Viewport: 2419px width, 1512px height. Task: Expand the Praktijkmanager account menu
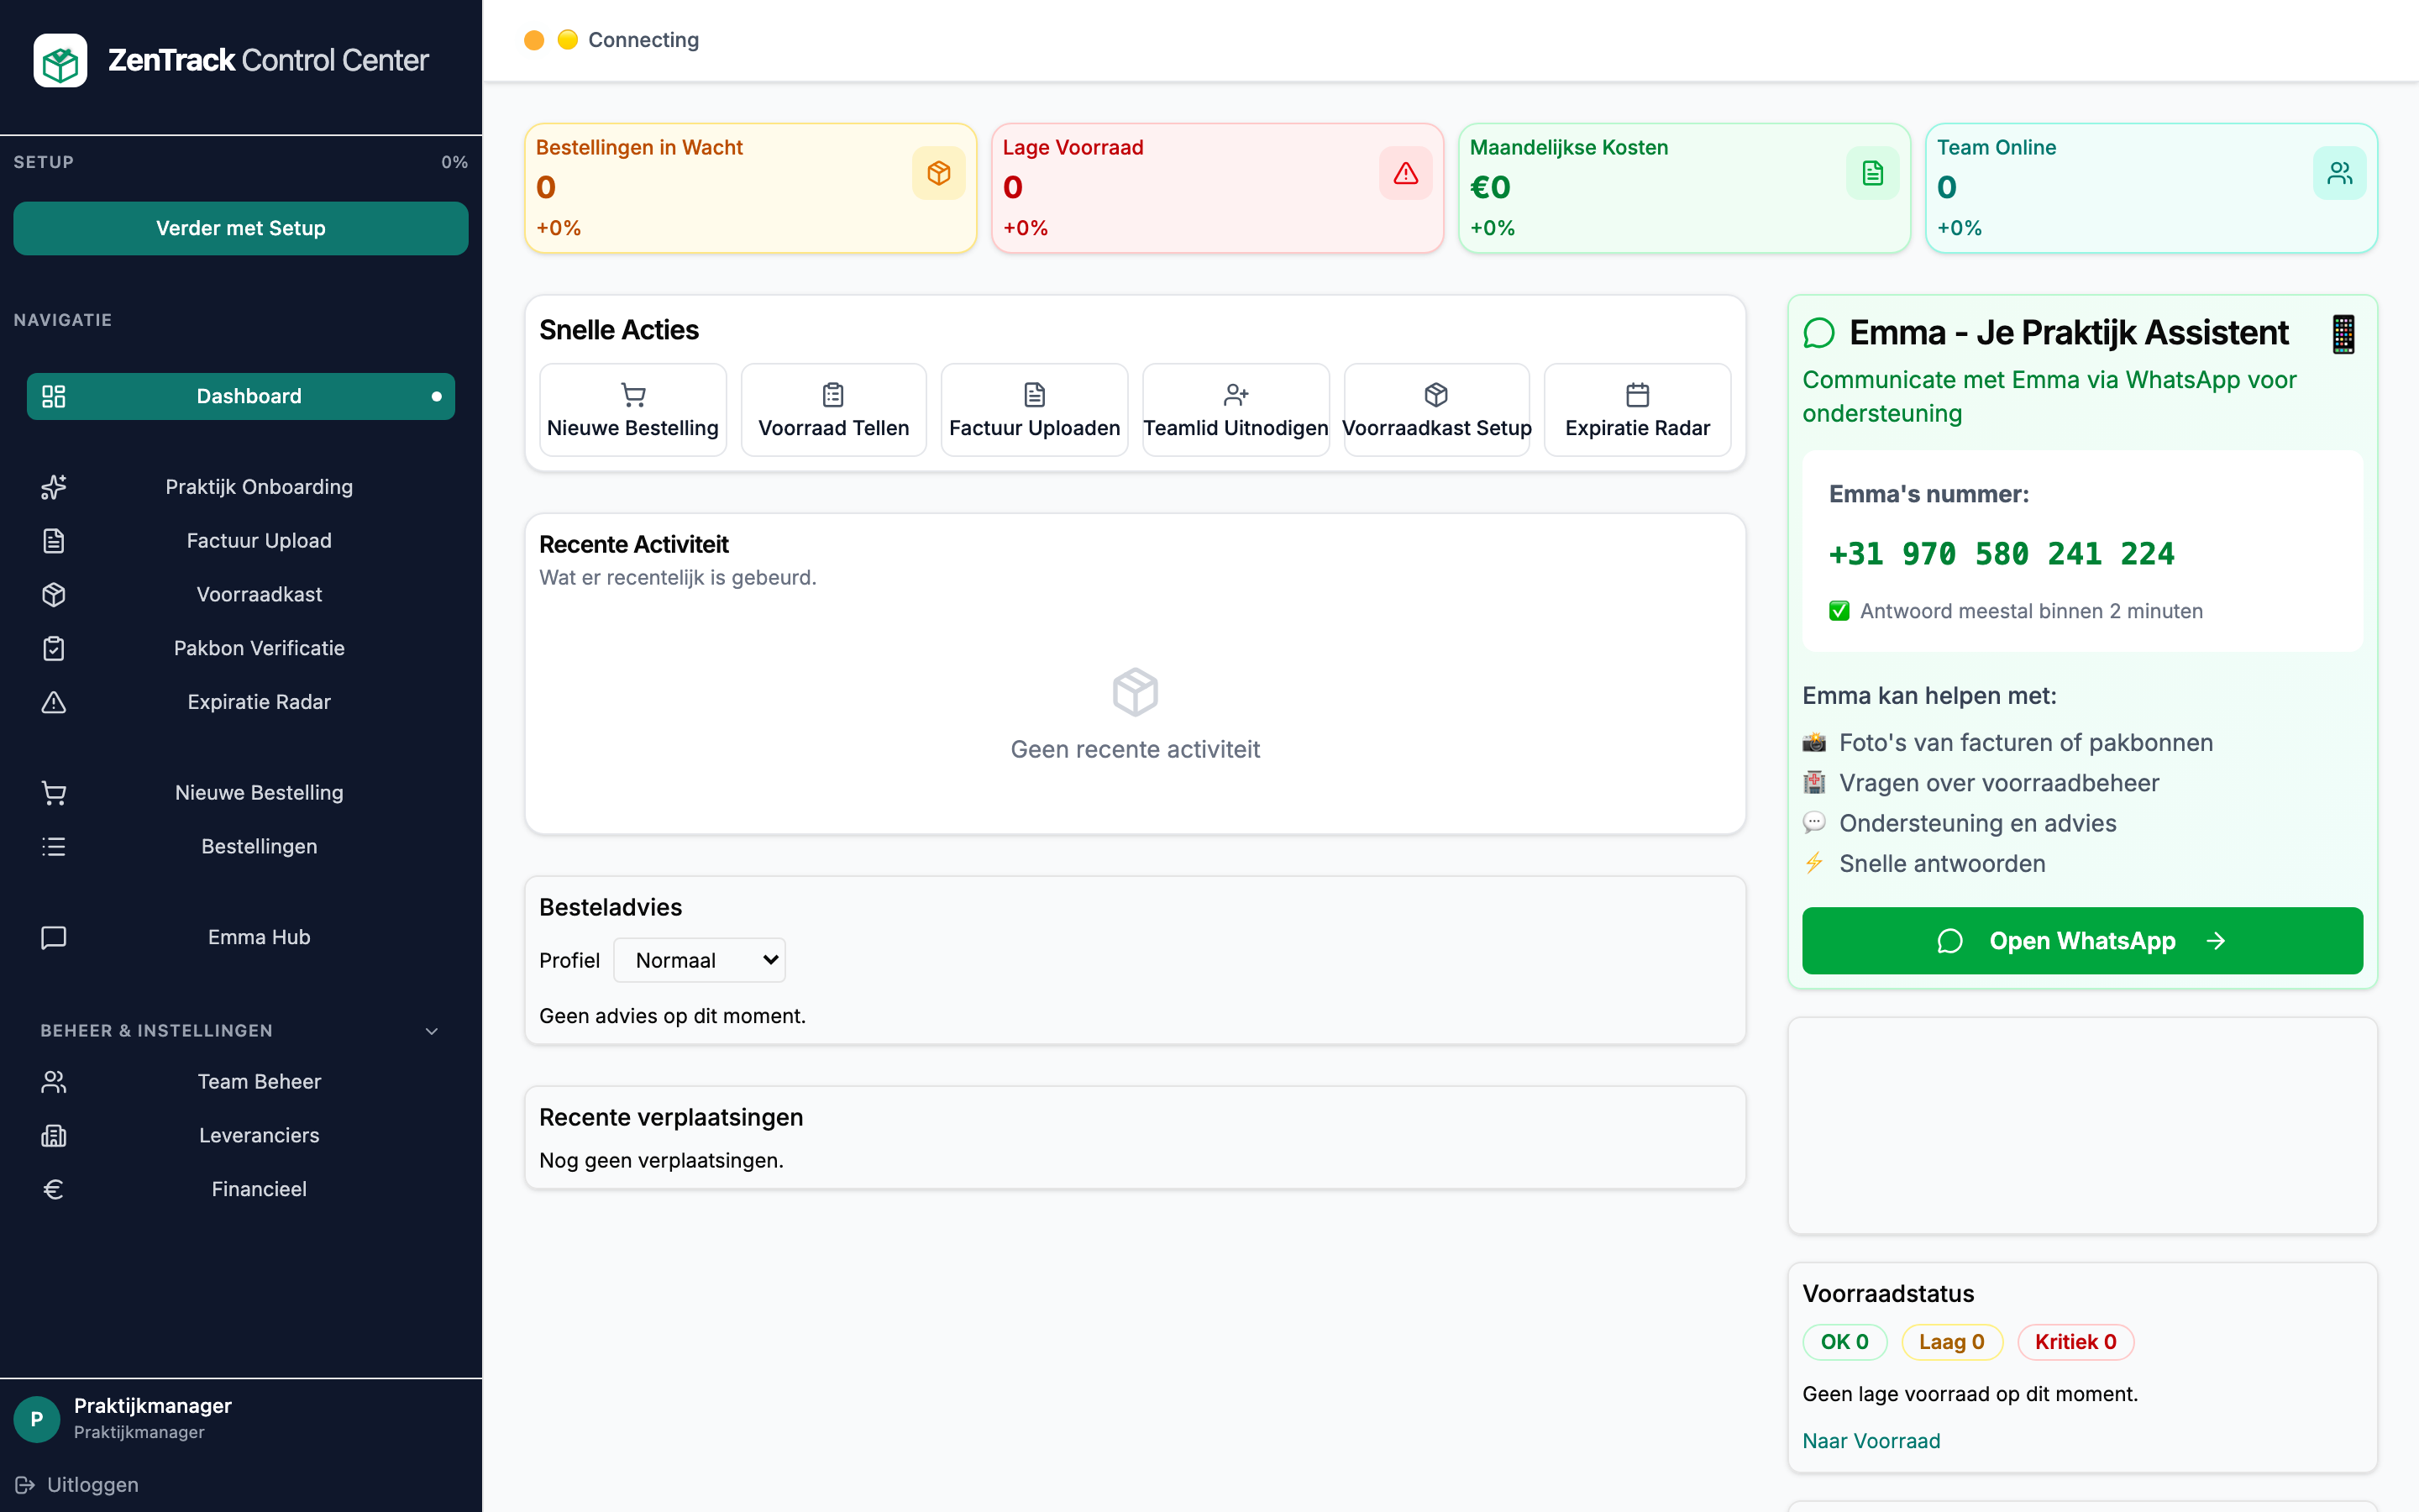(152, 1417)
